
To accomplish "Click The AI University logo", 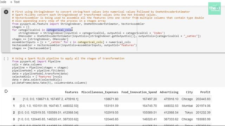I will (214, 8).
